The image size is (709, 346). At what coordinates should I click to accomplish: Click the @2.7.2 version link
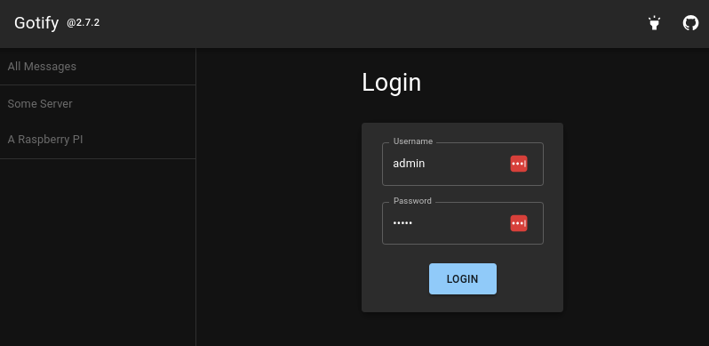(84, 22)
